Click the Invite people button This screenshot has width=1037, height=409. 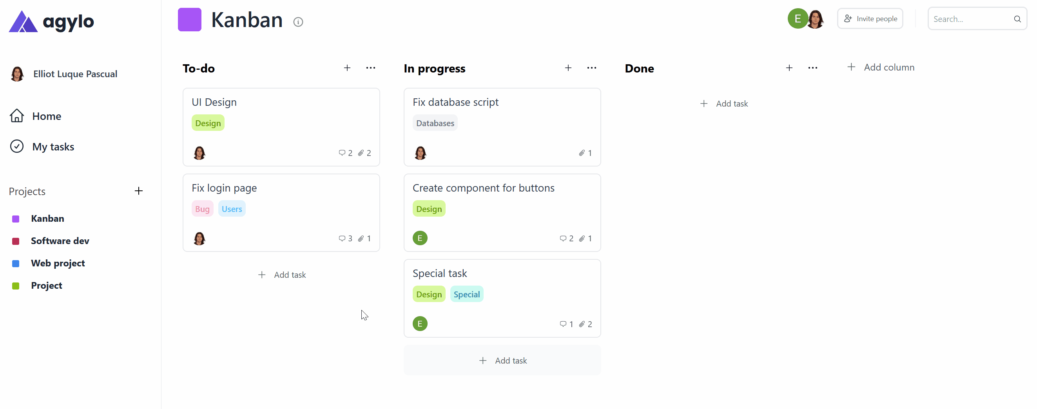[870, 18]
